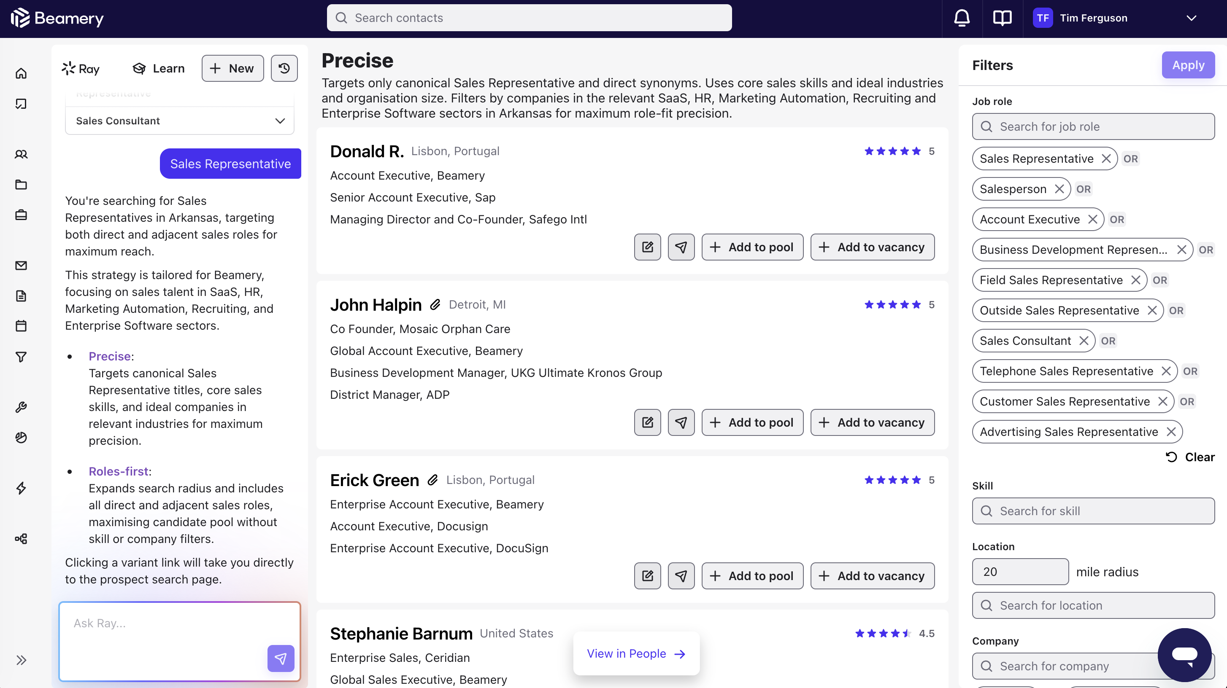The image size is (1227, 688).
Task: Click the Sales Representative chat bubble
Action: (x=230, y=164)
